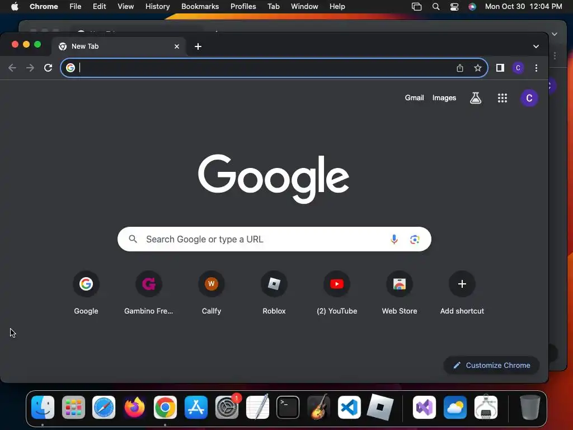Image resolution: width=573 pixels, height=430 pixels.
Task: Bookmark this tab with the star icon
Action: tap(478, 68)
